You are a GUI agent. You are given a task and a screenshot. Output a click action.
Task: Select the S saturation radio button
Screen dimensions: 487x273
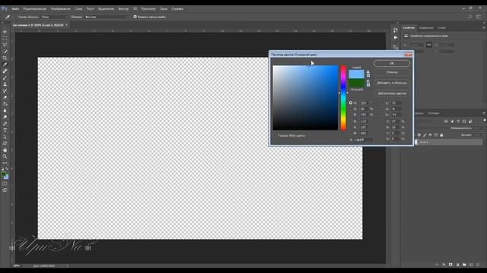click(x=351, y=108)
